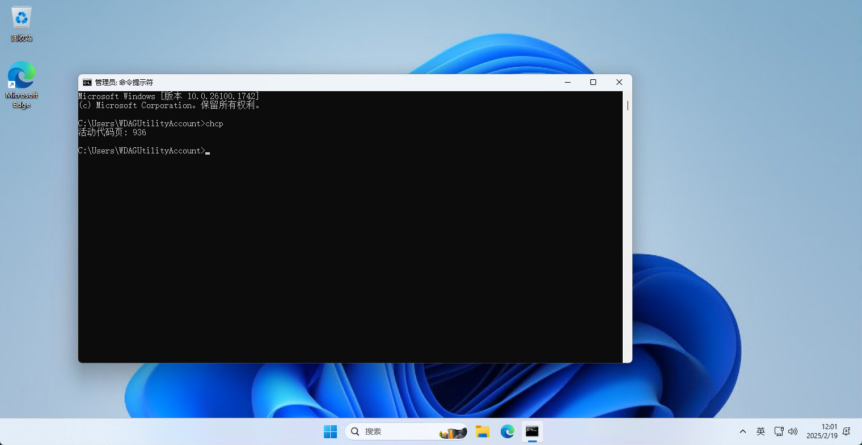
Task: Expand the hidden system tray icons
Action: click(743, 431)
